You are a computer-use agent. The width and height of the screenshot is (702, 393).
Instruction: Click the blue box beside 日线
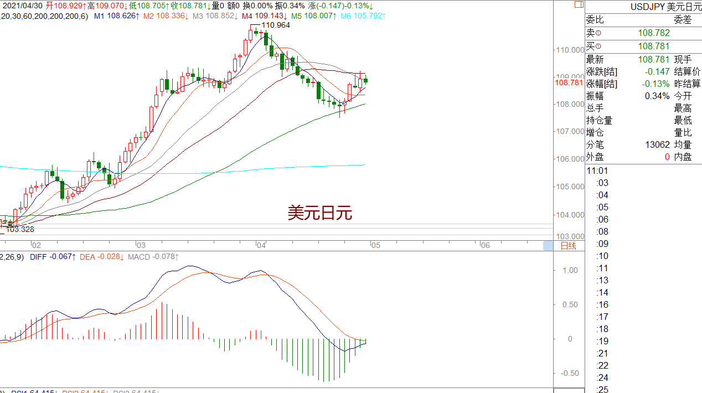pos(548,246)
